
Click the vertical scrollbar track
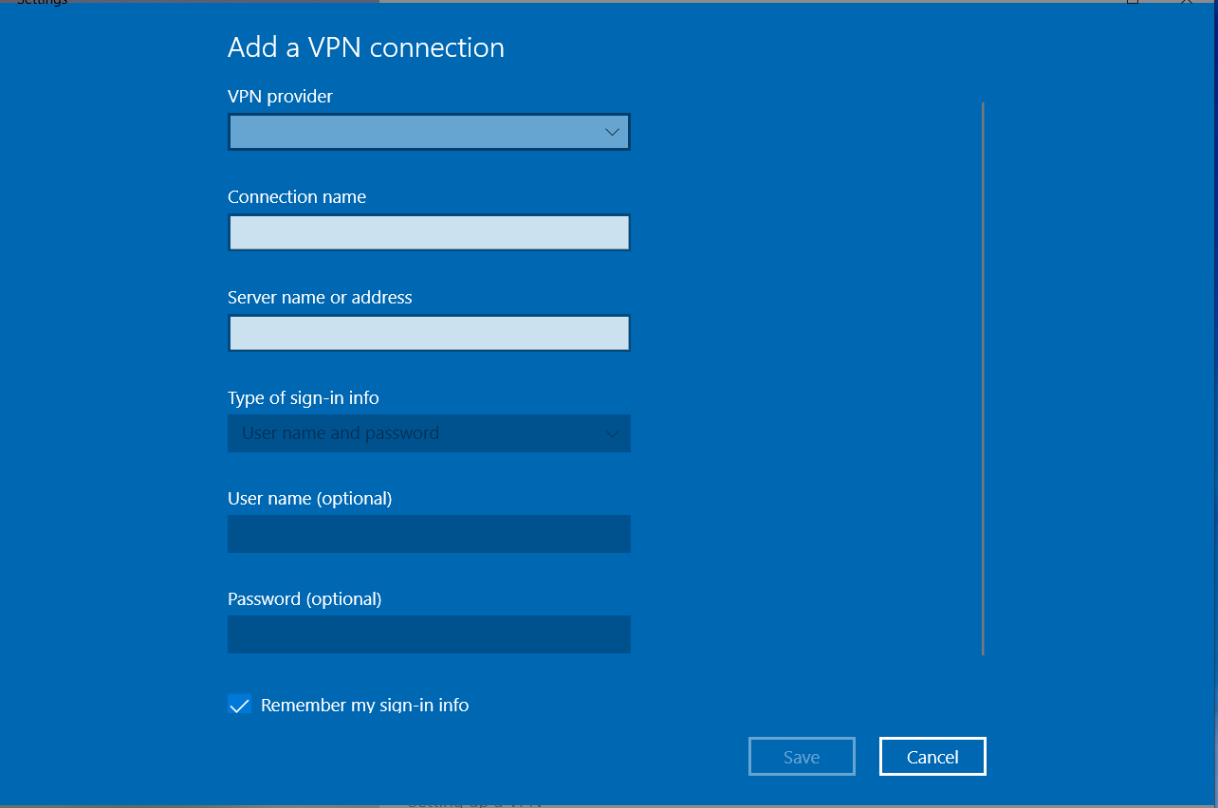coord(982,379)
